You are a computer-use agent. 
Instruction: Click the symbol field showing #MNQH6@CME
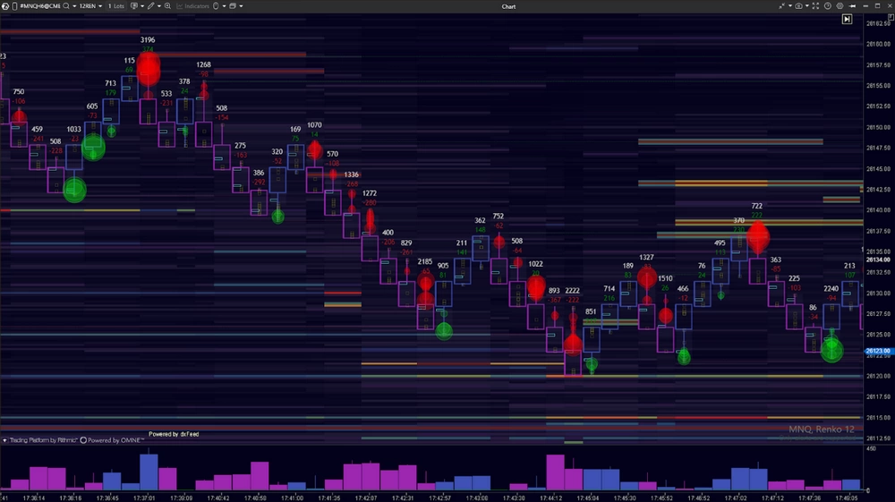(40, 5)
